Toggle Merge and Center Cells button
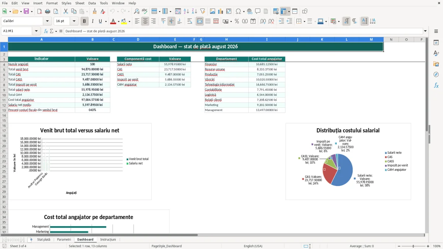 [x=200, y=21]
